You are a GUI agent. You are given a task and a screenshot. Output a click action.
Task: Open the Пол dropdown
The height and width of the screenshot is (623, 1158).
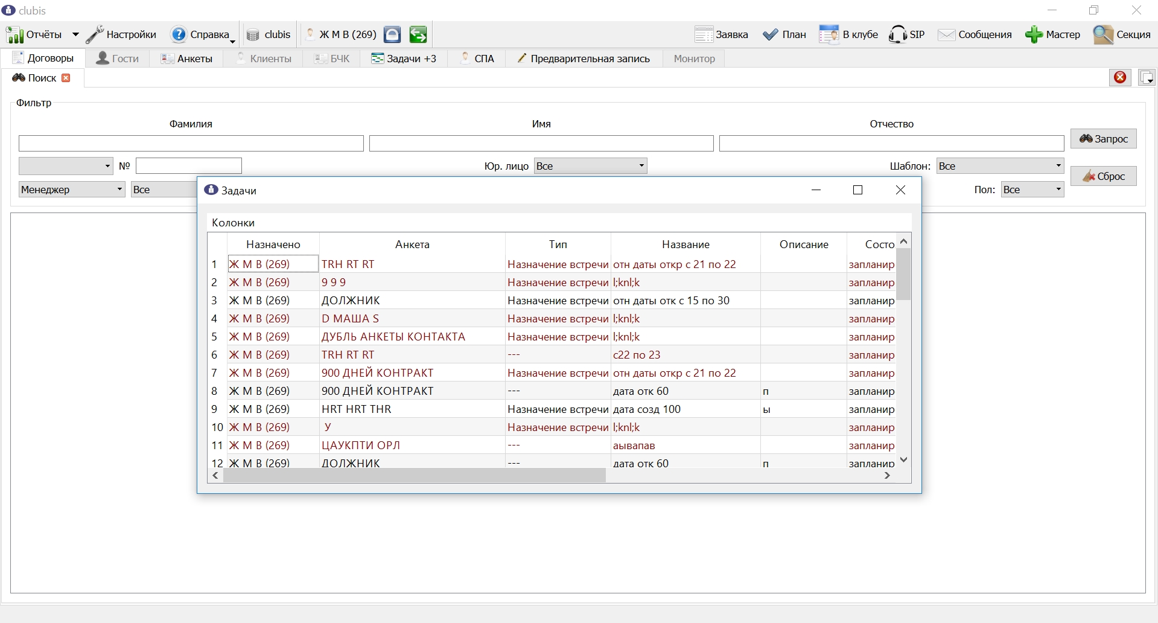tap(1032, 190)
